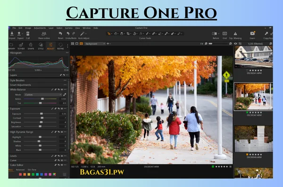Open the Histogram panel options menu
The height and width of the screenshot is (187, 283).
[x=67, y=53]
